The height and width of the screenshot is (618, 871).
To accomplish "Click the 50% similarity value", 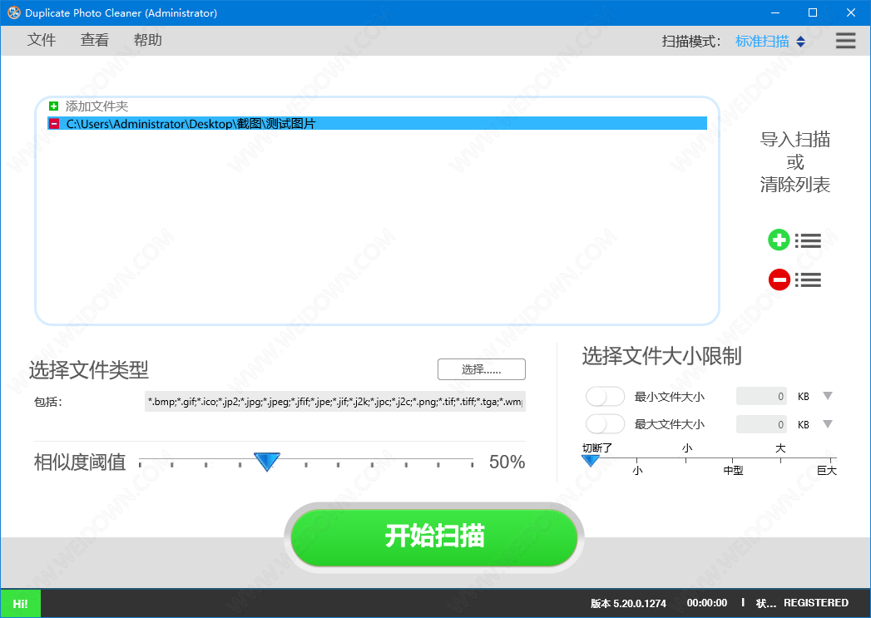I will pyautogui.click(x=507, y=462).
